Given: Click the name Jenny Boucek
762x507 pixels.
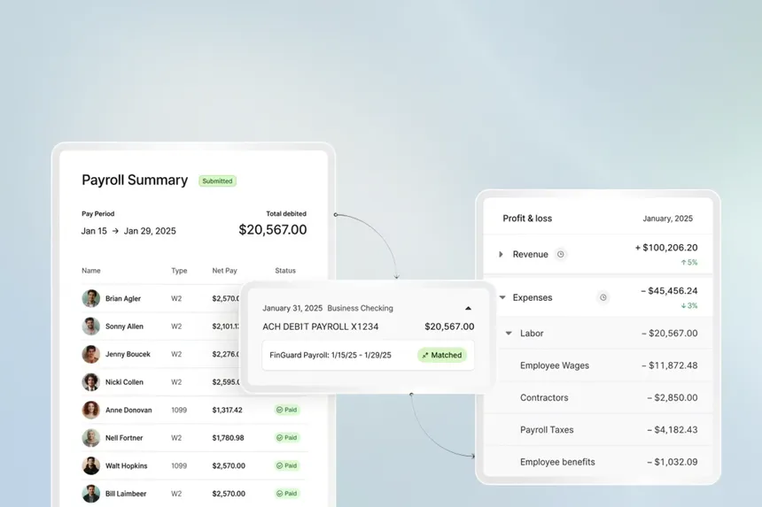Looking at the screenshot, I should [x=128, y=354].
